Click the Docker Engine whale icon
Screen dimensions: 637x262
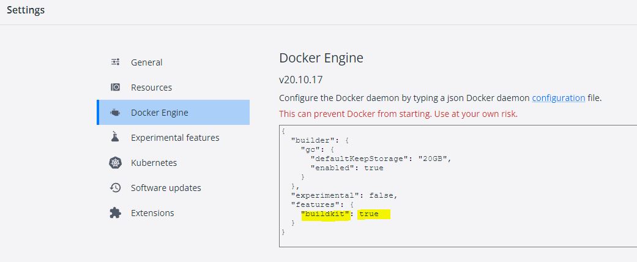pos(116,113)
